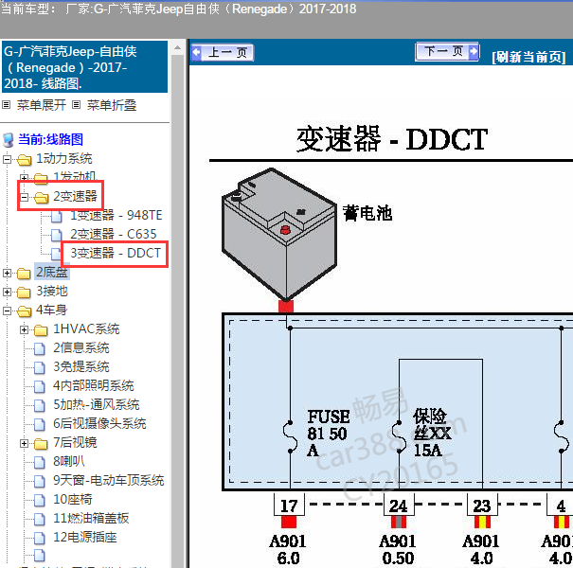The width and height of the screenshot is (573, 568).
Task: Click page icon of 3免提系统
Action: (x=40, y=368)
